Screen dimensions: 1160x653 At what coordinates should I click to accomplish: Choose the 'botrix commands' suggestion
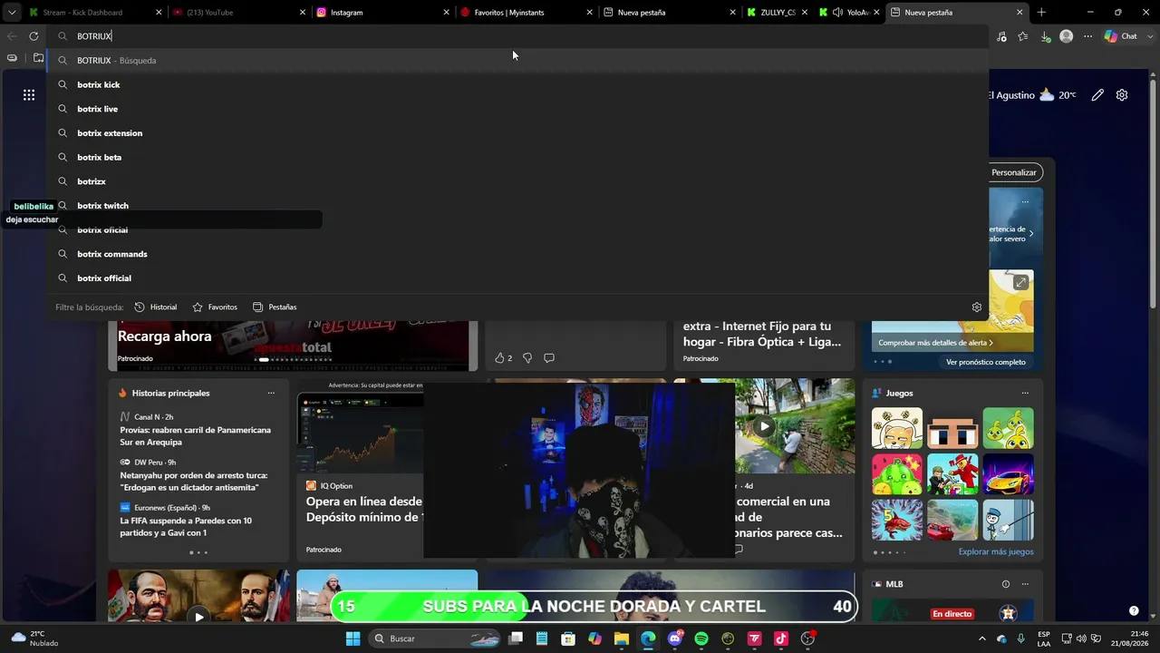[x=517, y=254]
